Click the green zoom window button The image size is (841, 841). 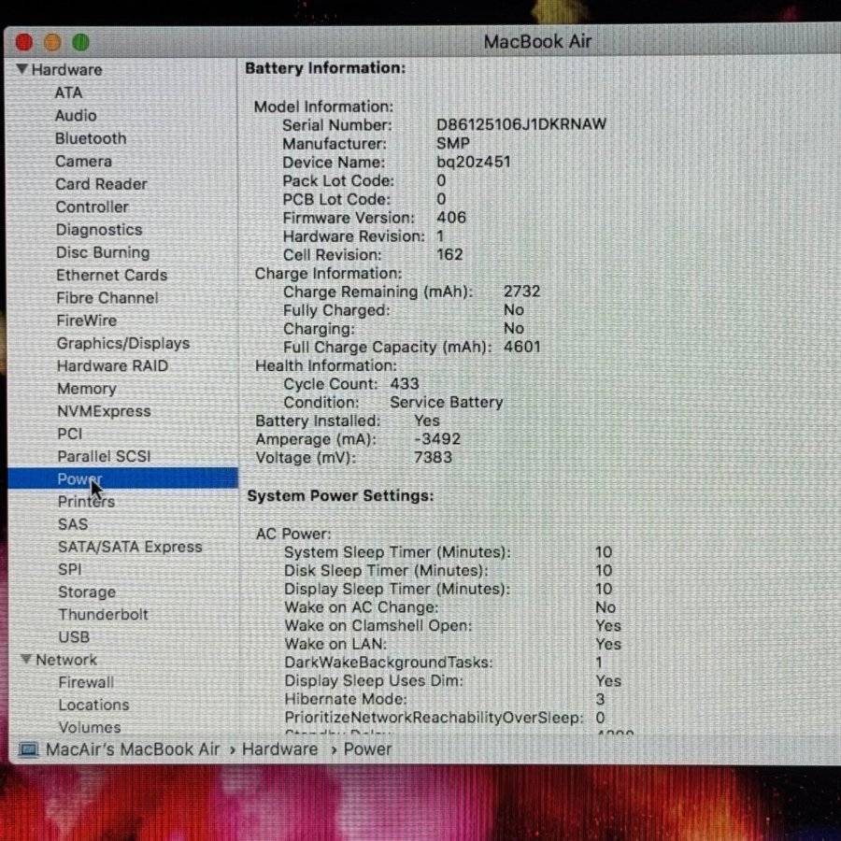(x=81, y=42)
